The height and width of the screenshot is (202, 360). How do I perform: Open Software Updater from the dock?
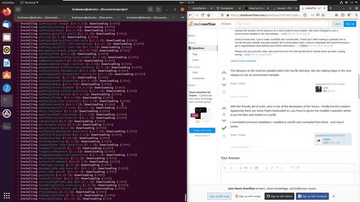pos(7,113)
